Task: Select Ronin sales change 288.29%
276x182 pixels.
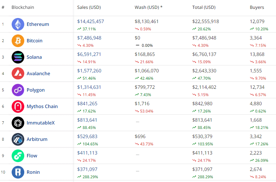Action: (90, 177)
